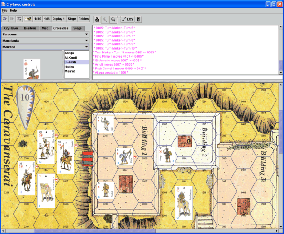Viewport: 284px width, 234px height.
Task: Expand the Mounted dropdown
Action: [45, 47]
